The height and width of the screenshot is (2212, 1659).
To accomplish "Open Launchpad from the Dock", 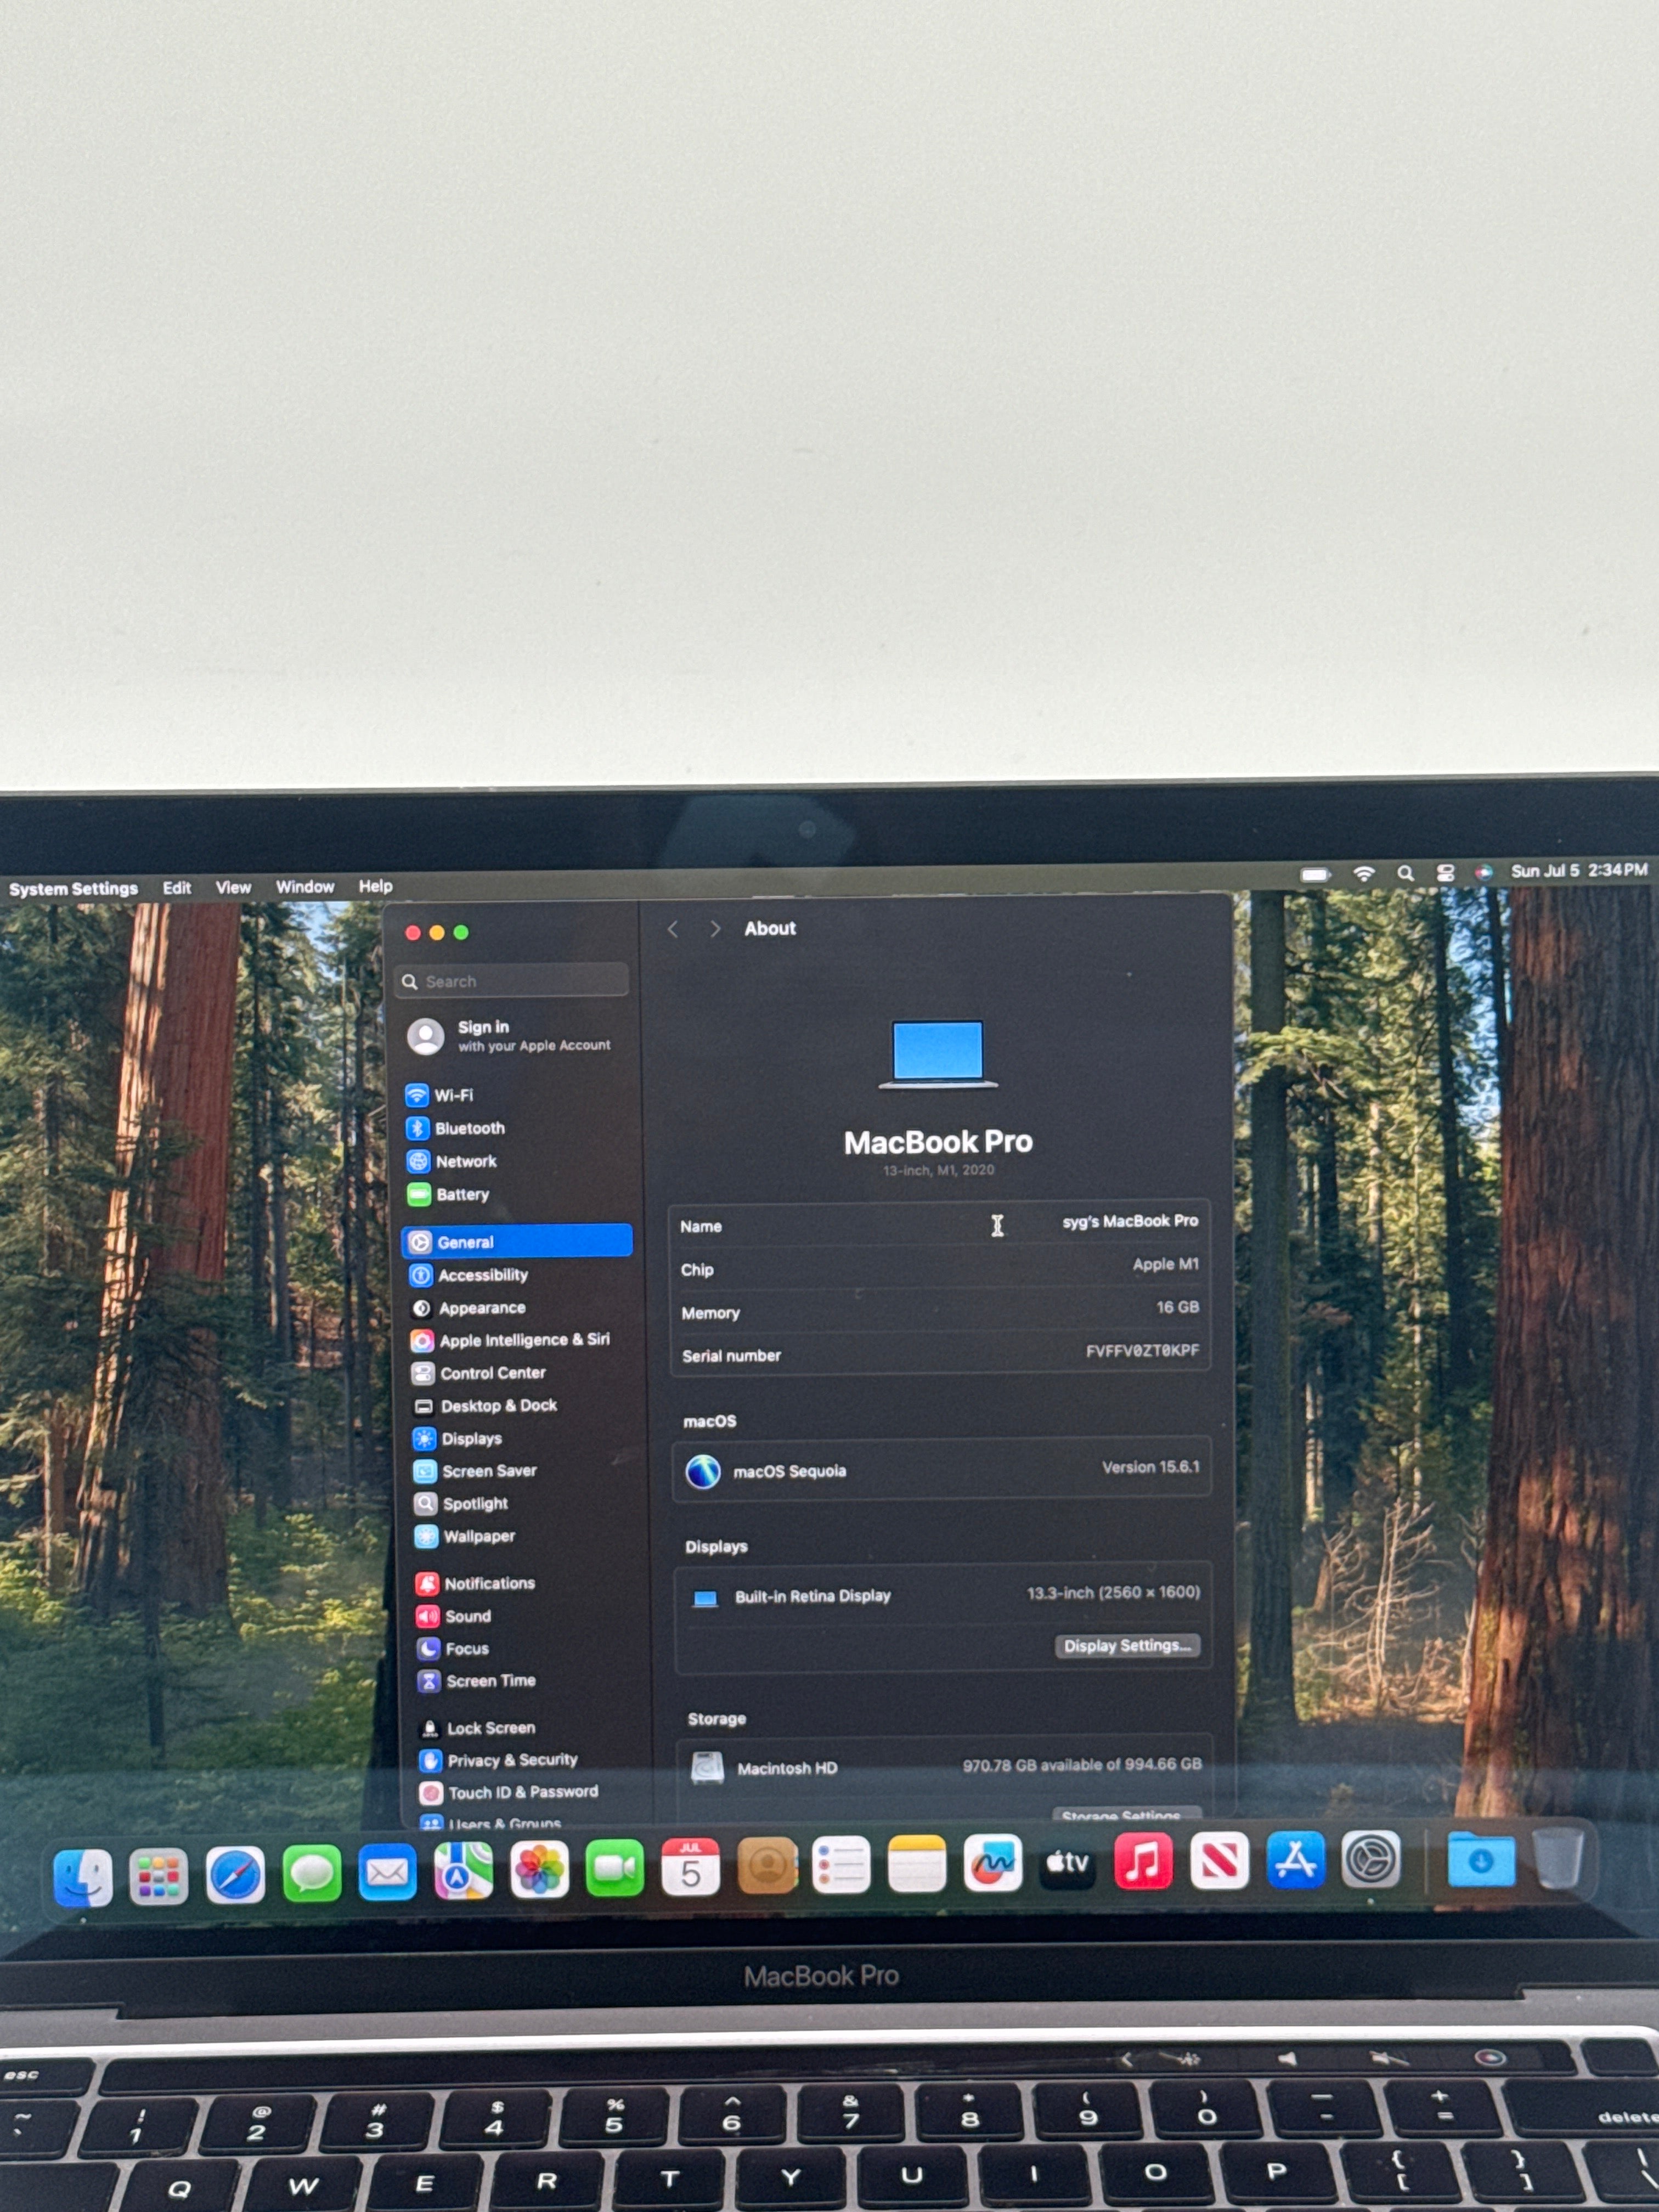I will 159,1876.
